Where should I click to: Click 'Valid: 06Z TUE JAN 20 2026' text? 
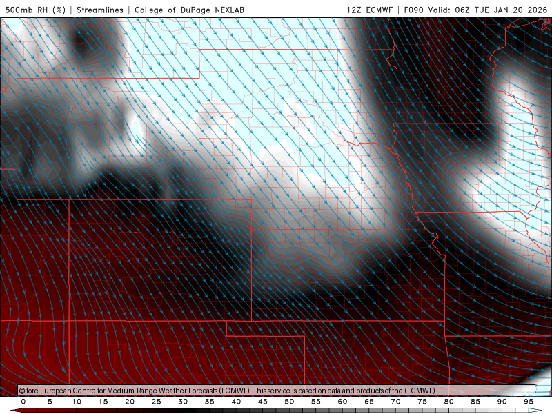coord(488,10)
